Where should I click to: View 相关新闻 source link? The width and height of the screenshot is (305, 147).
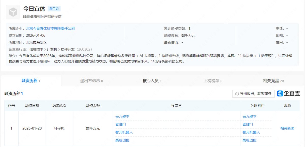287,128
